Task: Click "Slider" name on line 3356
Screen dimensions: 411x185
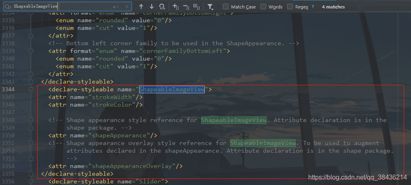Action: pos(150,181)
